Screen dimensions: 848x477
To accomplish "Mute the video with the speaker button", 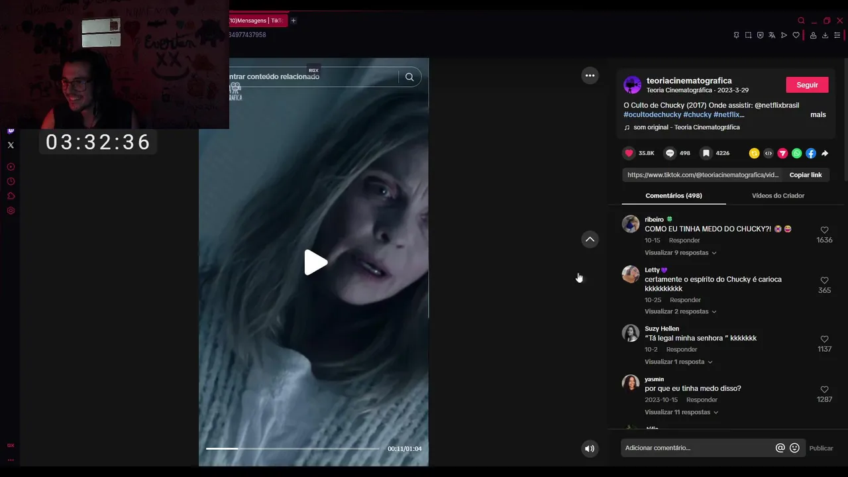I will pyautogui.click(x=590, y=449).
